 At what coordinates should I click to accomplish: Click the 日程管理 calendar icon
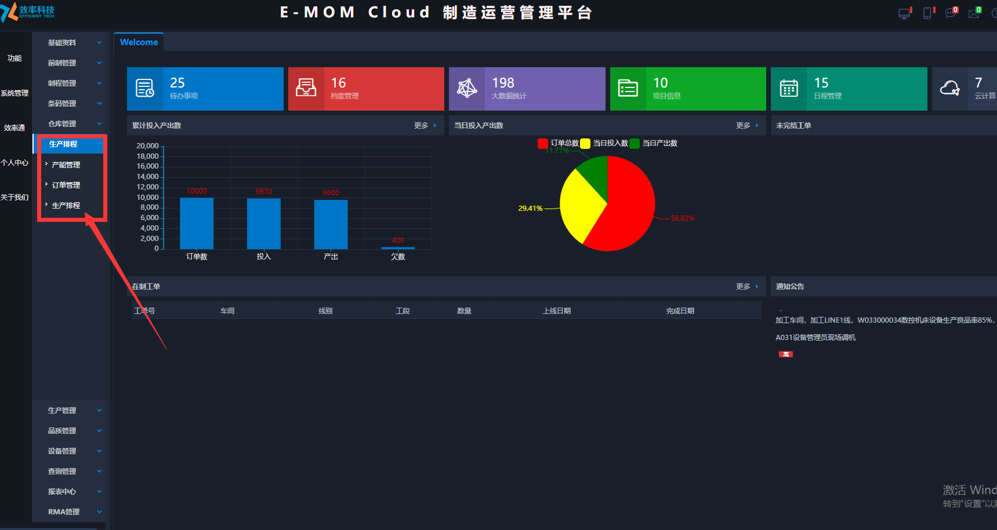[789, 89]
